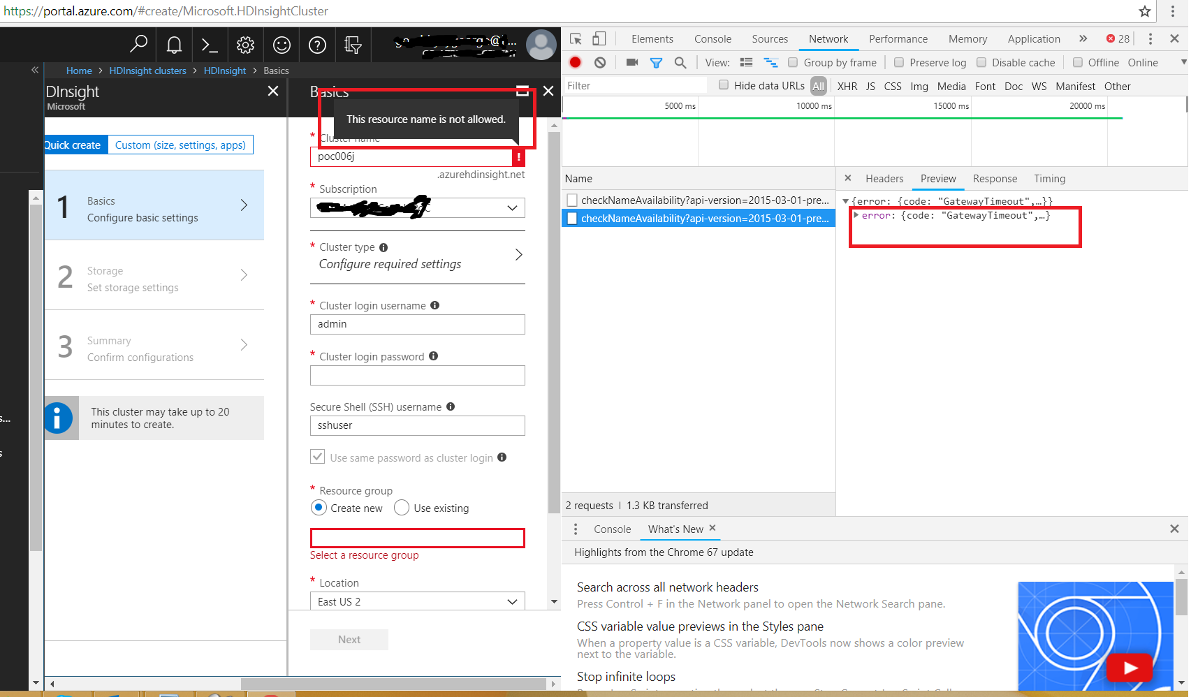Select second checkNameAvailability request row
The image size is (1191, 697).
(x=699, y=219)
